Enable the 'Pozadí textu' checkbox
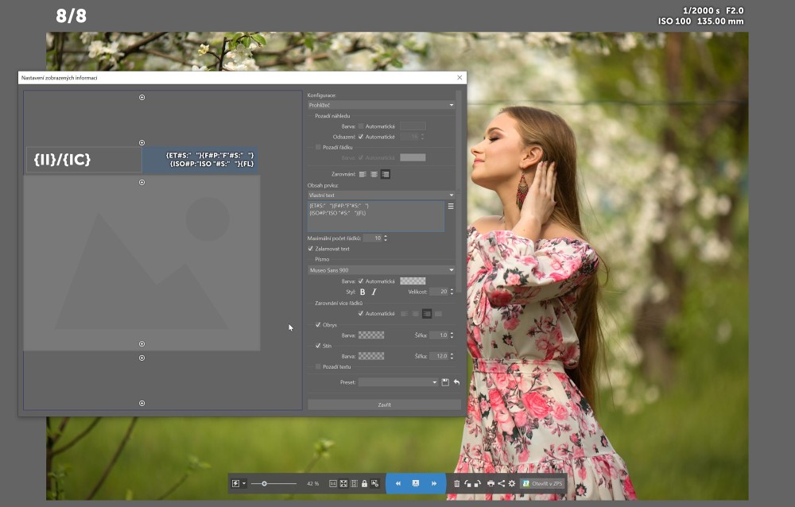 click(318, 366)
